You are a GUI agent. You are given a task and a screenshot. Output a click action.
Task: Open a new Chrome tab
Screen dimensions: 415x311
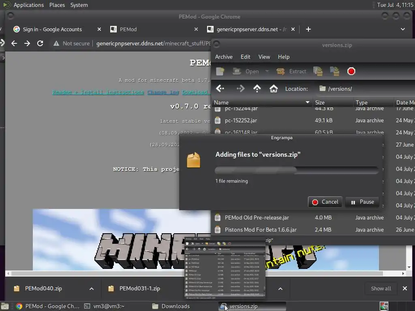308,29
